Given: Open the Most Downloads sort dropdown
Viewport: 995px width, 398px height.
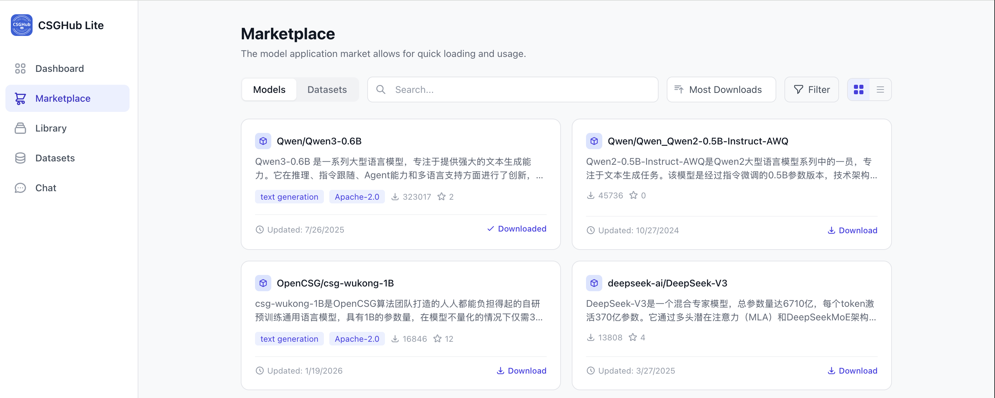Looking at the screenshot, I should click(x=721, y=89).
